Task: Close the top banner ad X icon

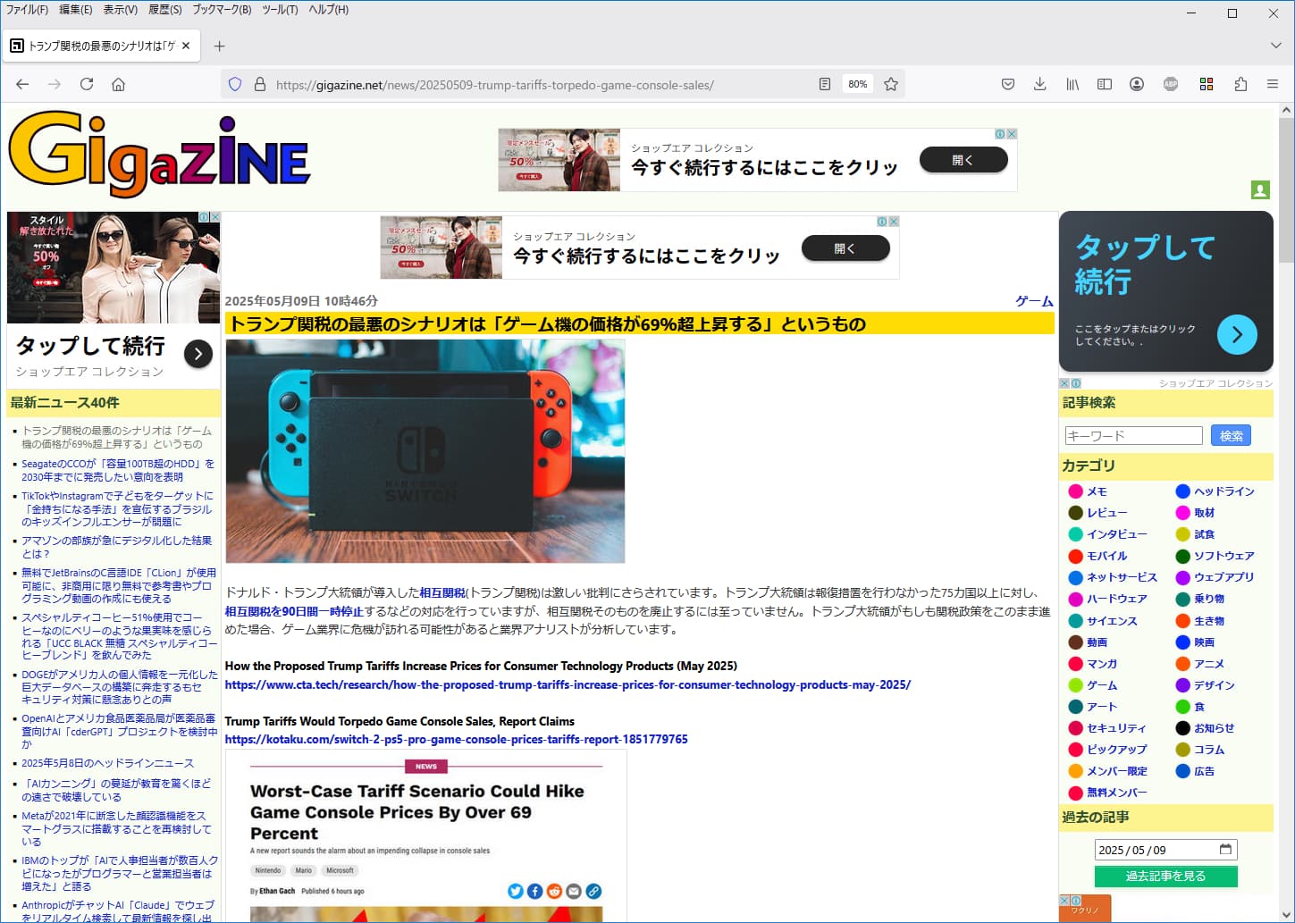Action: coord(1012,134)
